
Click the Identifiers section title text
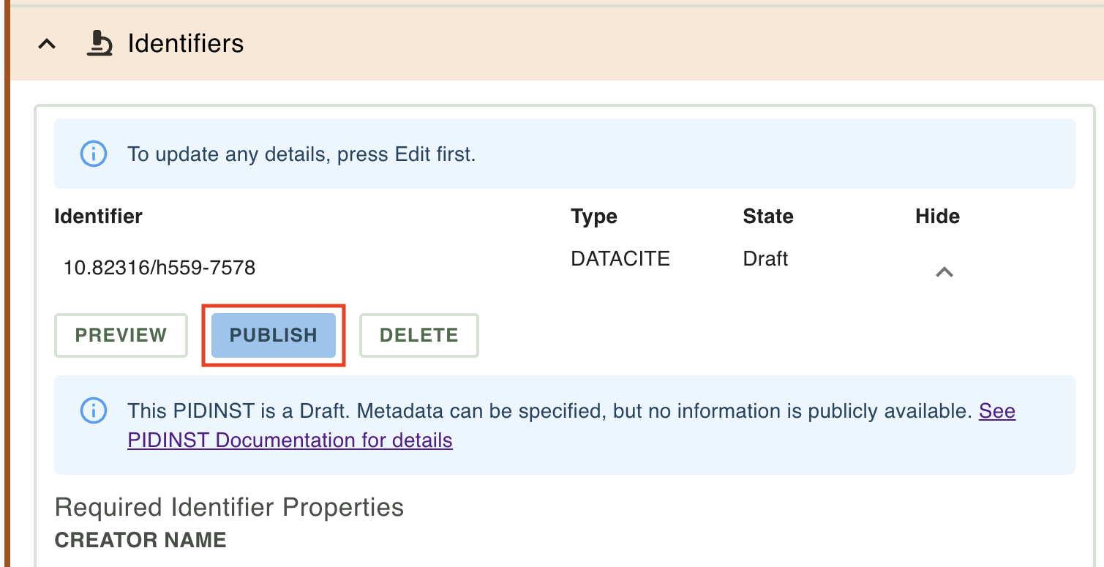coord(186,44)
